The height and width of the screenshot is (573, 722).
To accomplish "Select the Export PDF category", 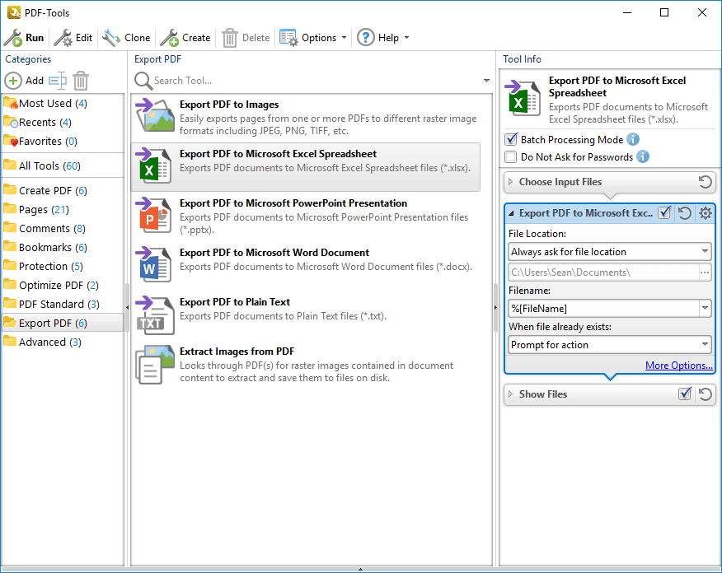I will click(x=62, y=323).
